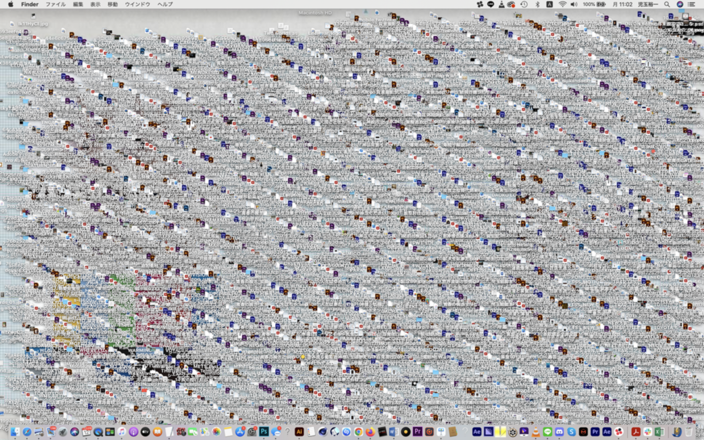Image resolution: width=704 pixels, height=440 pixels.
Task: Launch Apple TV app from Dock
Action: point(145,432)
